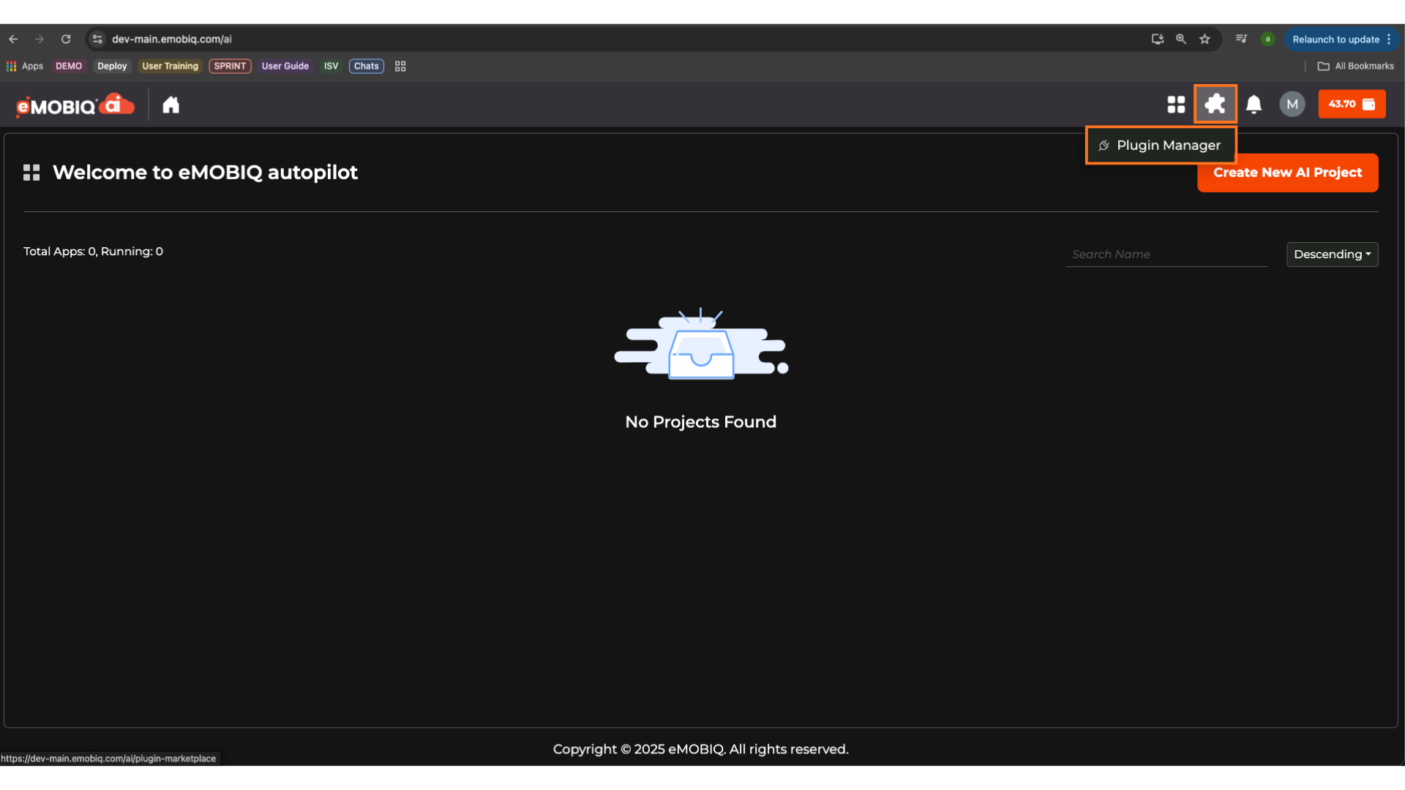Open the SPRINT bookmark

click(x=230, y=66)
